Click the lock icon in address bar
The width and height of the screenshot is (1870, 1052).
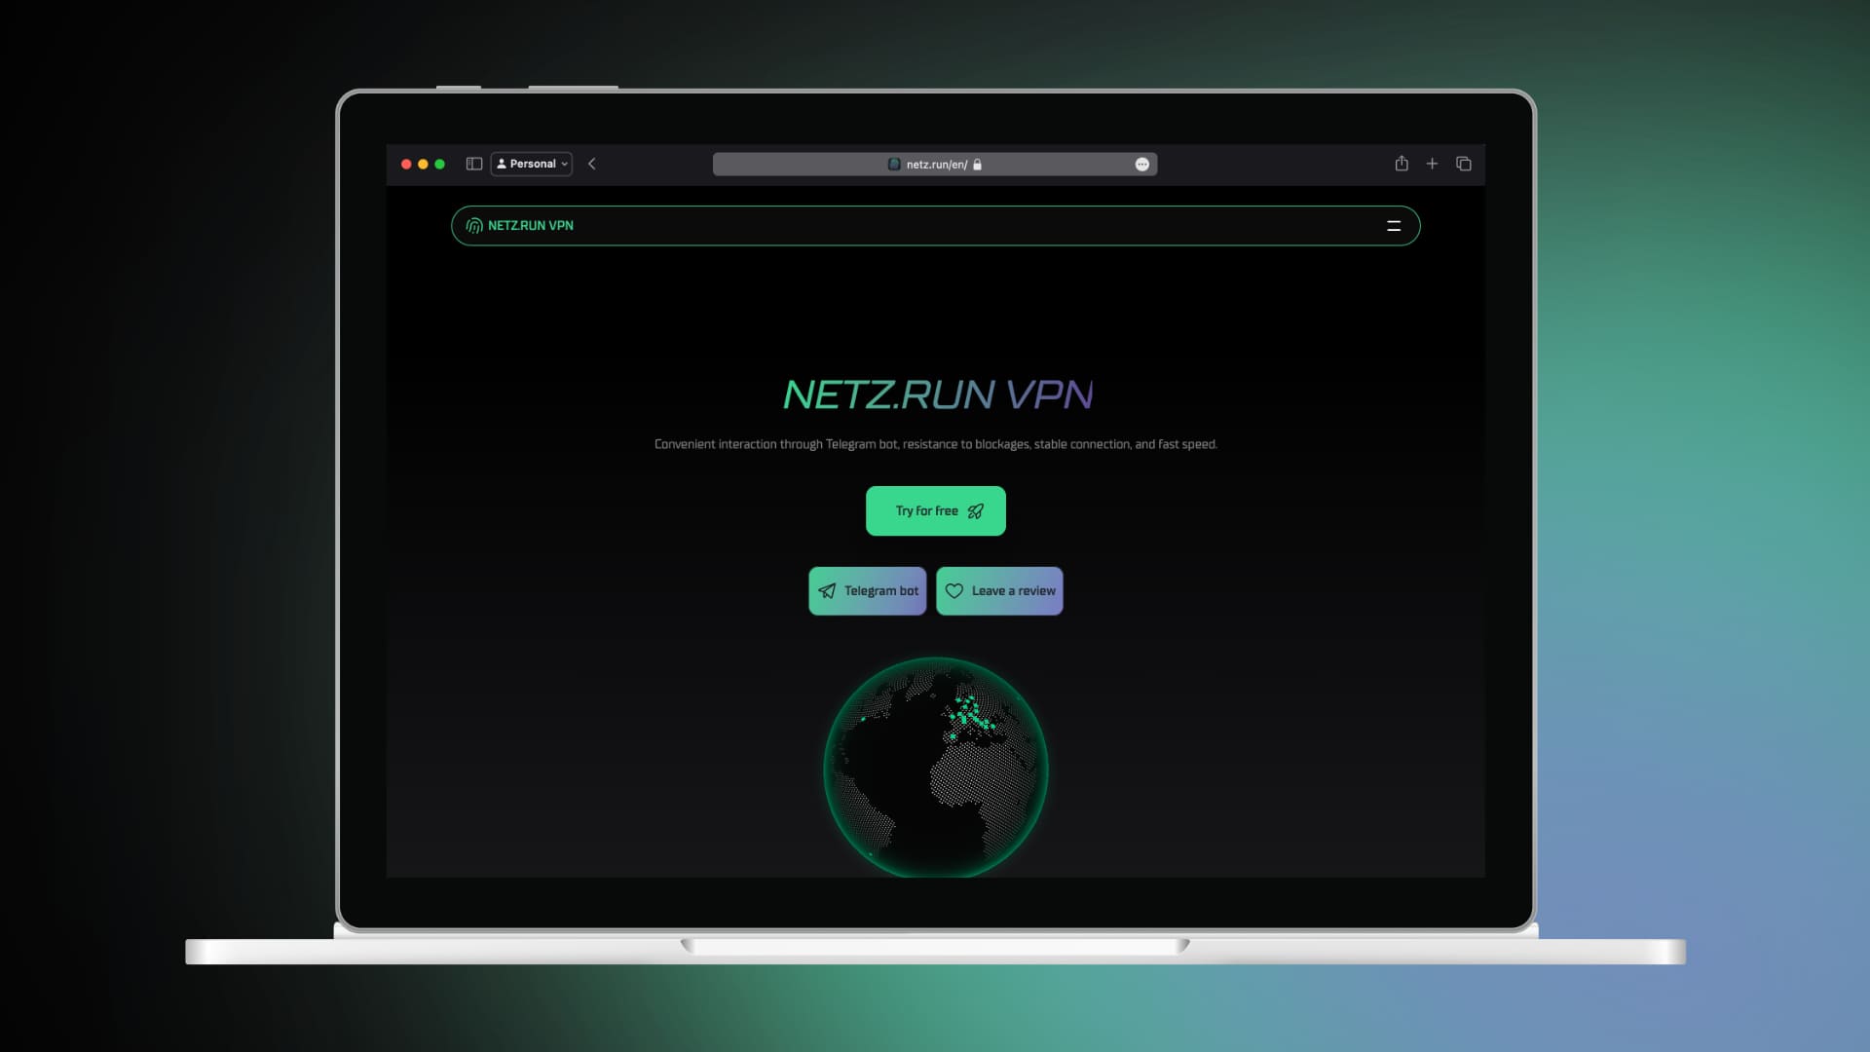click(x=979, y=165)
